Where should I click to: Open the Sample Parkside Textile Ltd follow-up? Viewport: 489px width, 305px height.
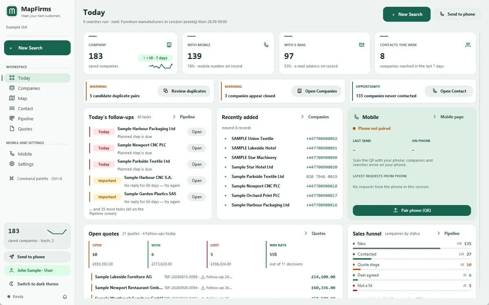pyautogui.click(x=197, y=164)
